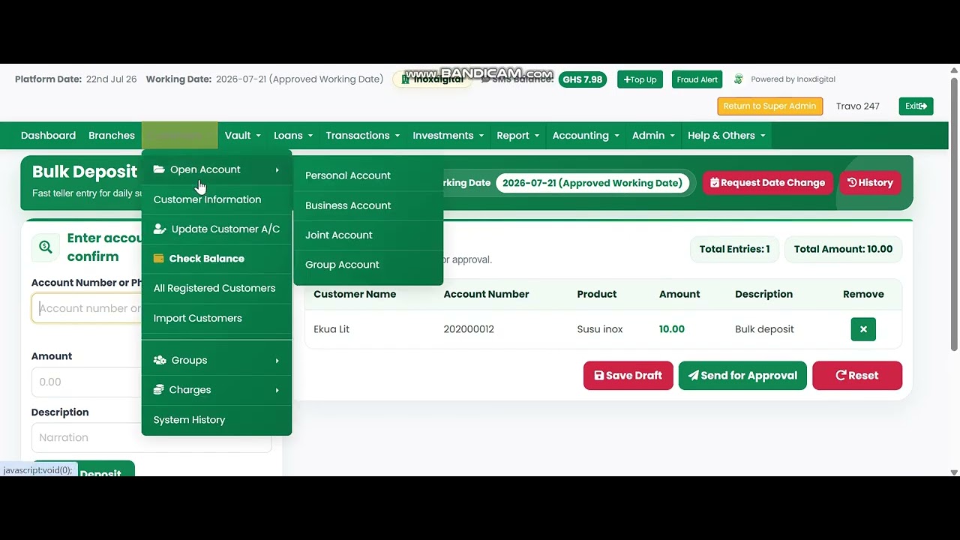Open the Transactions dropdown menu
Viewport: 960px width, 540px height.
[363, 136]
